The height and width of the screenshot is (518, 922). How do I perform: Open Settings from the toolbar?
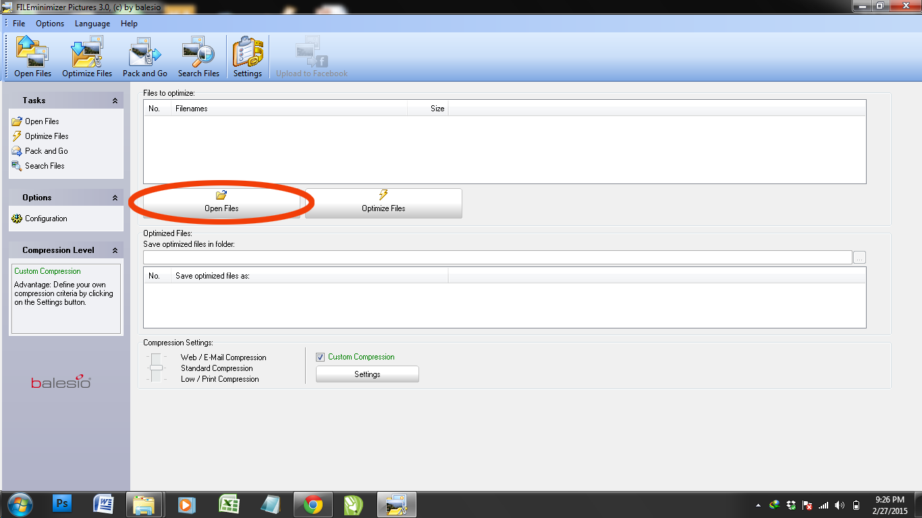[x=248, y=57]
